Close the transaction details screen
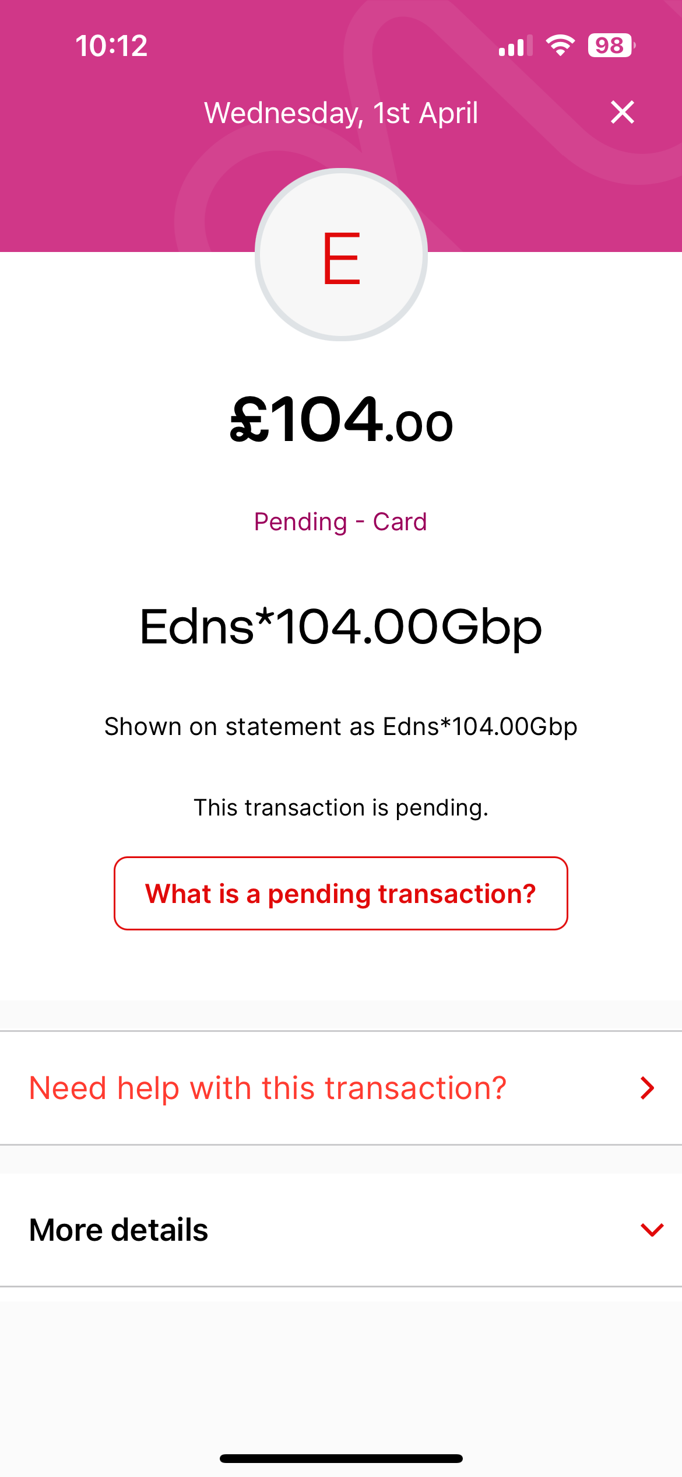The width and height of the screenshot is (682, 1477). pyautogui.click(x=622, y=112)
